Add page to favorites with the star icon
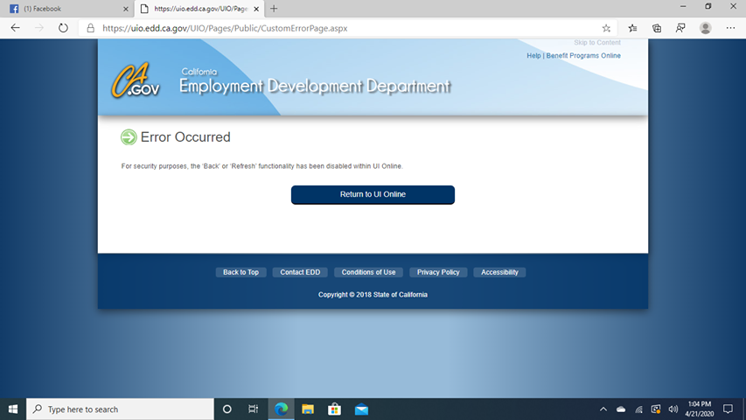This screenshot has height=420, width=746. tap(606, 28)
